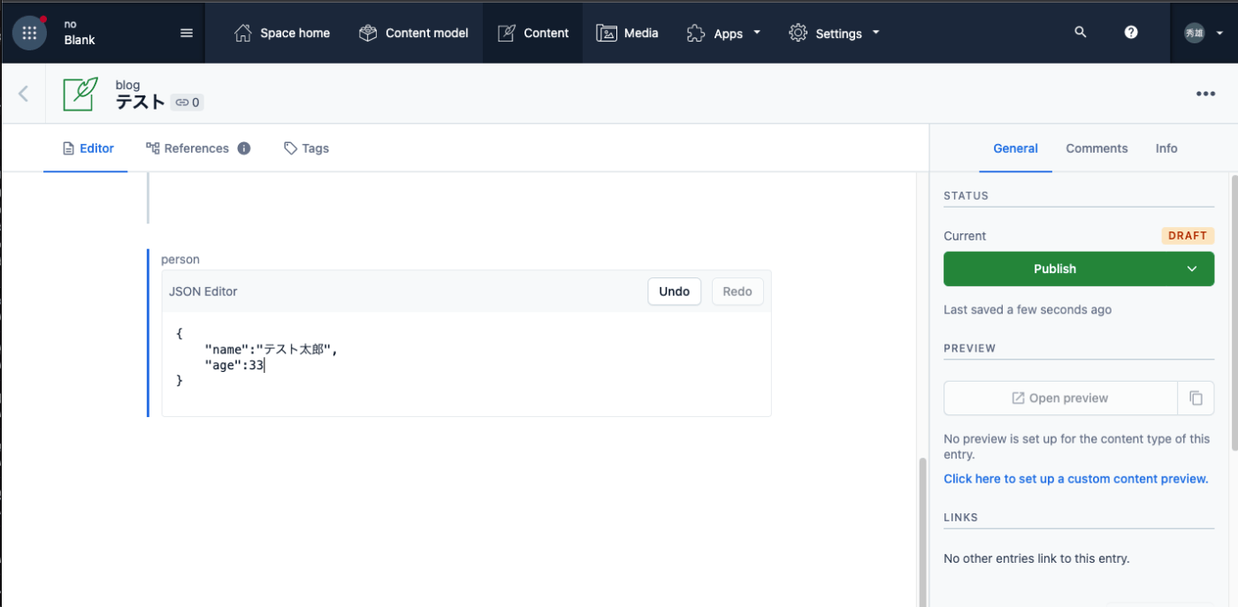Select the Comments sidebar tab
Image resolution: width=1238 pixels, height=607 pixels.
pos(1097,148)
